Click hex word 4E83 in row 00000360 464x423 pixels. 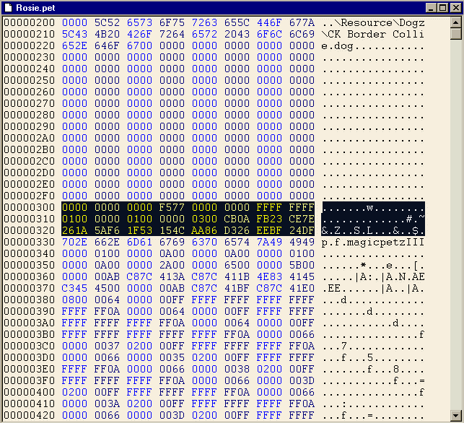(269, 277)
